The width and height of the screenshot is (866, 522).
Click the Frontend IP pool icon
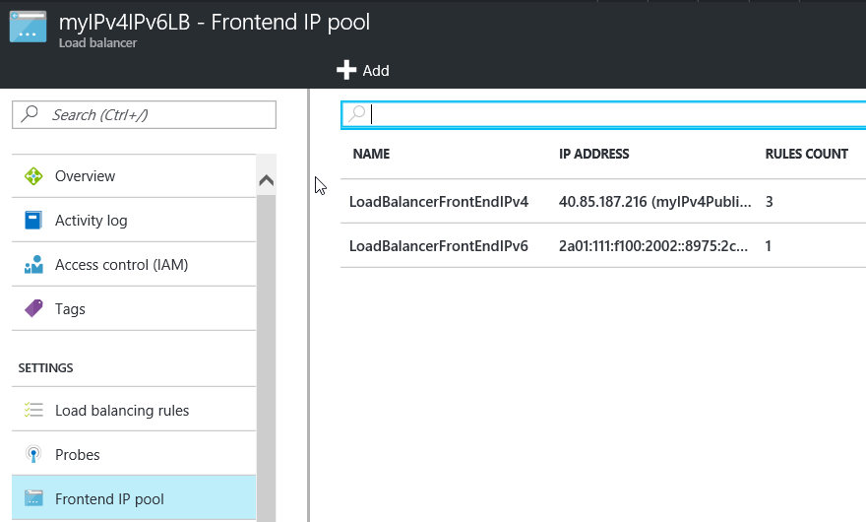pos(34,499)
